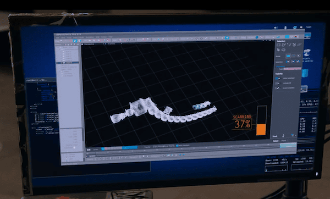Open the File menu in menu bar
The image size is (330, 199).
(57, 37)
